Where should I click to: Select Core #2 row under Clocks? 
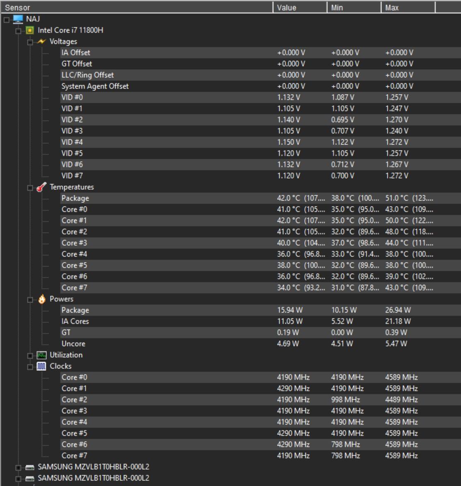(260, 400)
